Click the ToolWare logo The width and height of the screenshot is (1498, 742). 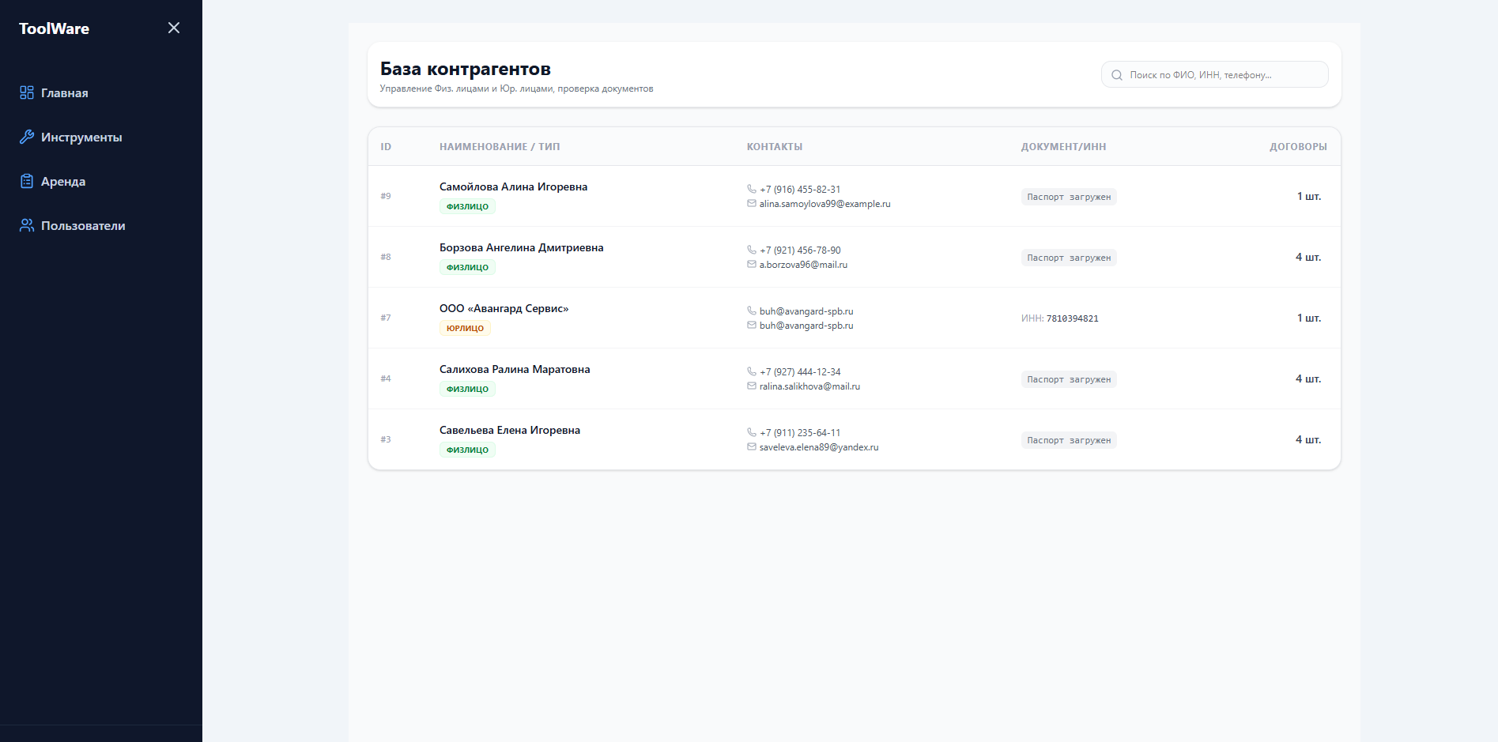[54, 28]
